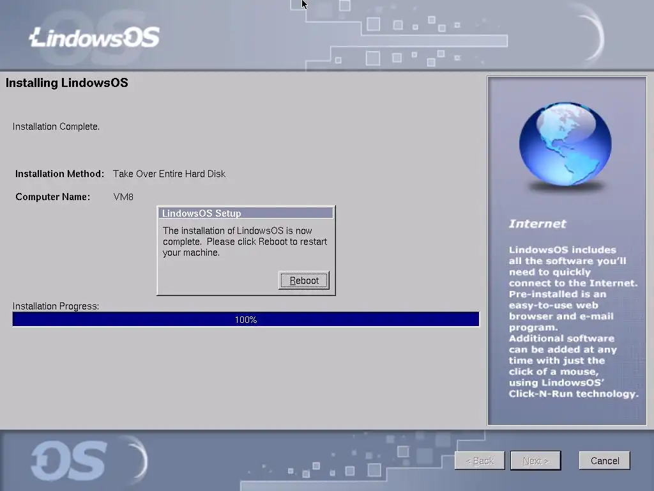Click the 'Computer Name:' label

coord(52,197)
